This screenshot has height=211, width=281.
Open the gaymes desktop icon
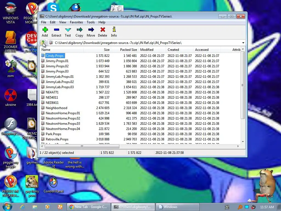pos(32,155)
